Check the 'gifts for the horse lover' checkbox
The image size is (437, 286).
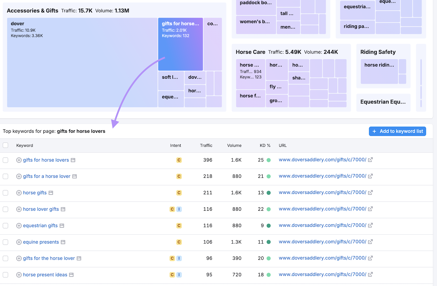[5, 258]
